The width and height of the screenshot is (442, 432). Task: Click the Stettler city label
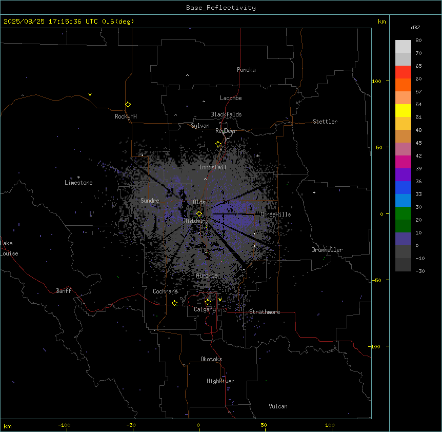[325, 122]
